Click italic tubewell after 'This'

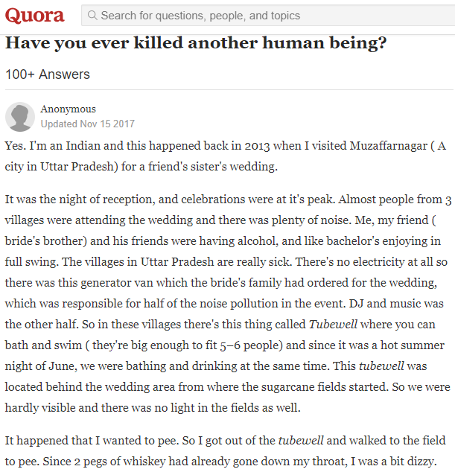tap(383, 366)
